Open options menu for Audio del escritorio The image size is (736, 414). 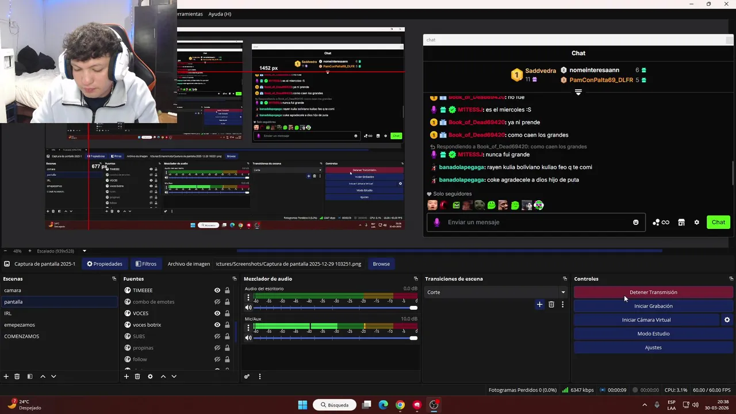[x=248, y=298]
